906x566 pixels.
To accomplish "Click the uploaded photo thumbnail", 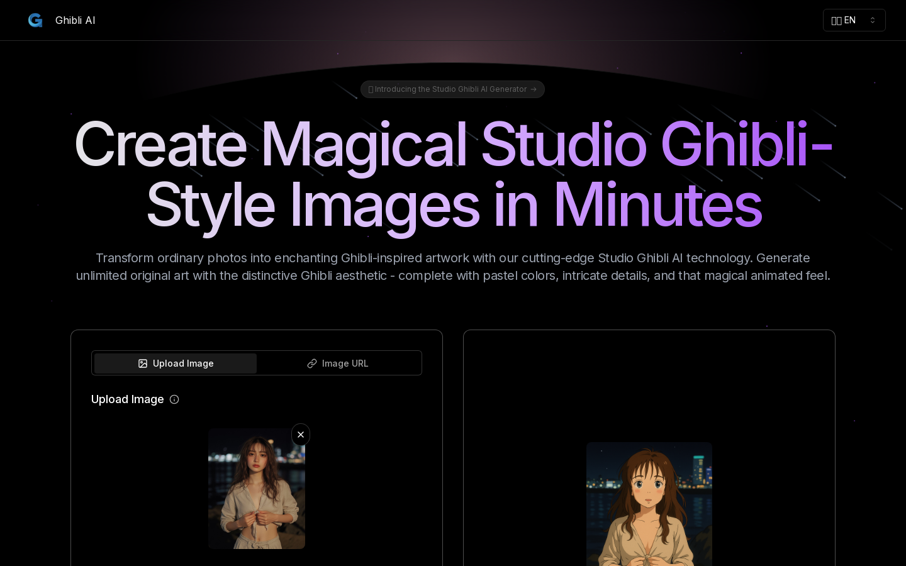I will (x=257, y=489).
